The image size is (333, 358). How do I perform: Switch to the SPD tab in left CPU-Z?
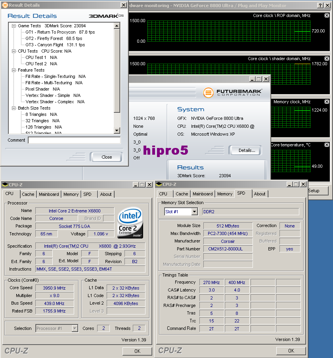88,194
